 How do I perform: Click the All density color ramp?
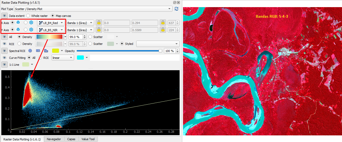[x=49, y=37]
